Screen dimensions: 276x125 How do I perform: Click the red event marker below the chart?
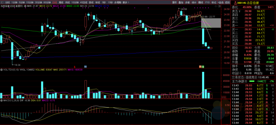tap(75, 67)
